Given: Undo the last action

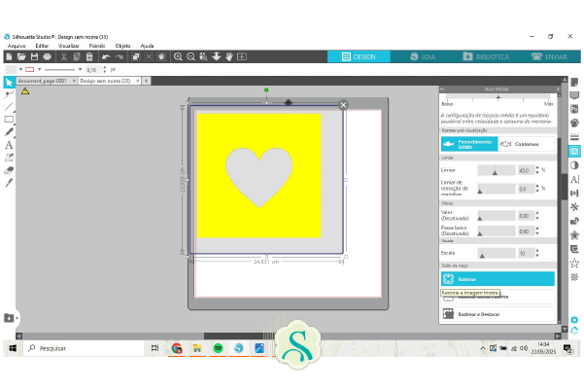Looking at the screenshot, I should (106, 56).
